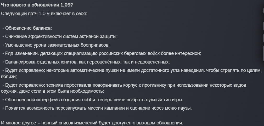Image resolution: width=264 pixels, height=126 pixels.
Task: Click cut-off panel edge beside 'Обновление баланса'
Action: pos(263,27)
